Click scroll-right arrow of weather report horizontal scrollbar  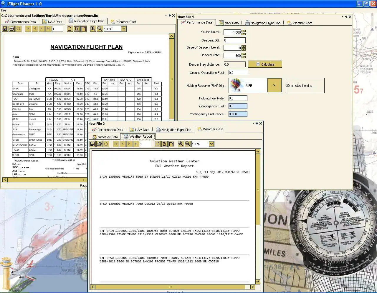coord(253,287)
